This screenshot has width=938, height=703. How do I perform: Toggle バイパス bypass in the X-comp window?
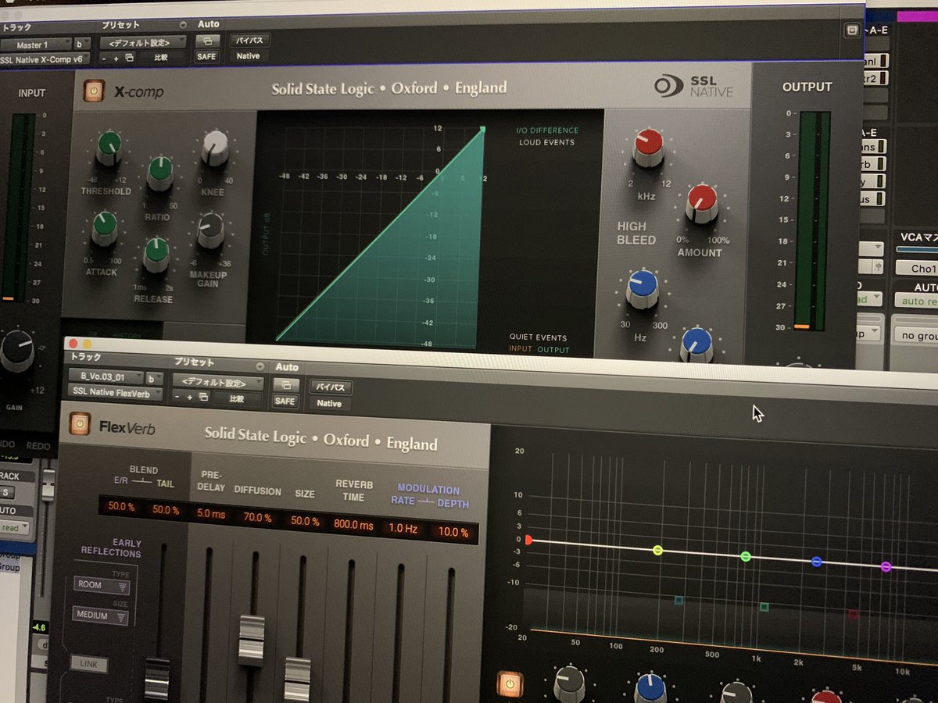(249, 40)
